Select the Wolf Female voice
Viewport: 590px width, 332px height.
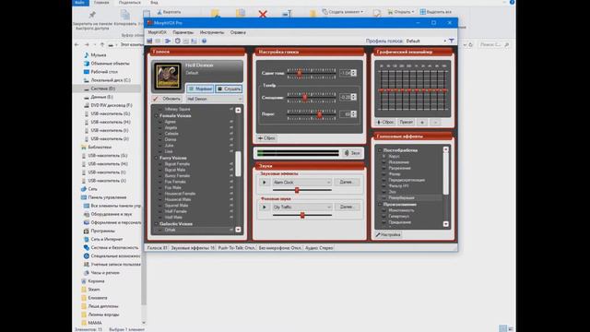(176, 211)
